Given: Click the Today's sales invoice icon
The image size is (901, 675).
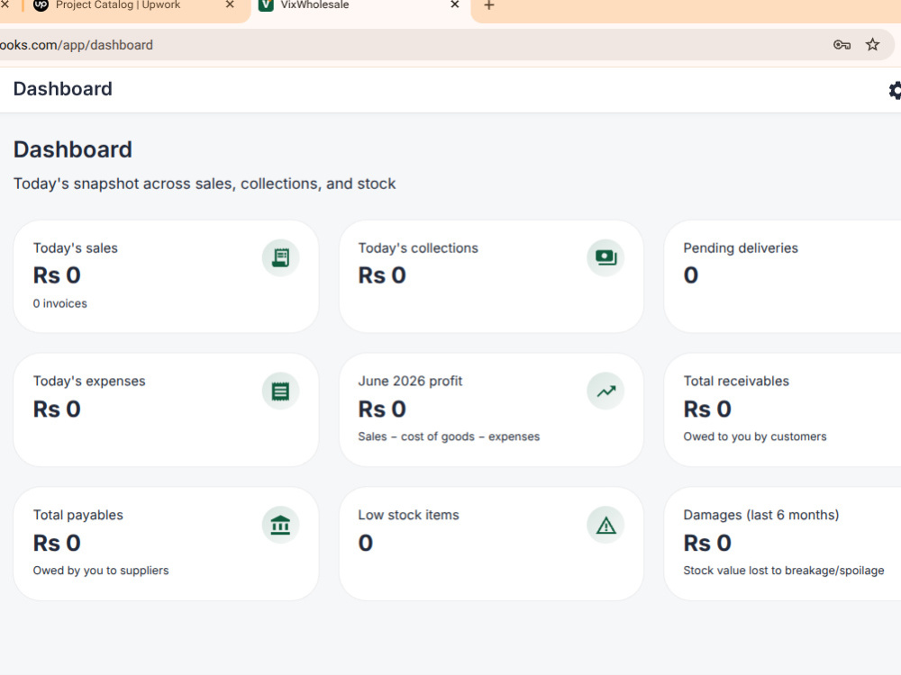Looking at the screenshot, I should click(x=280, y=257).
